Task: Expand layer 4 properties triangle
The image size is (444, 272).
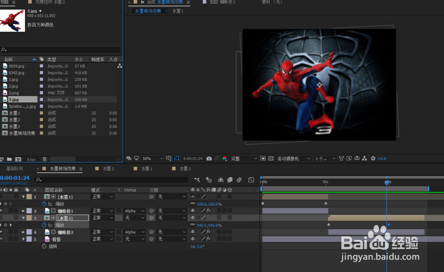Action: coord(23,232)
